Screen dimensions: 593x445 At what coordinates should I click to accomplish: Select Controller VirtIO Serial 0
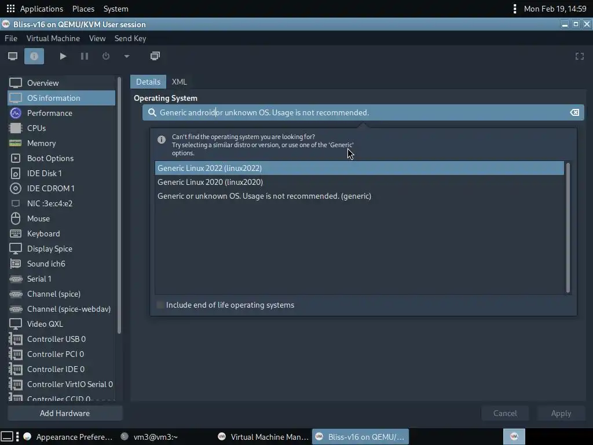61,385
